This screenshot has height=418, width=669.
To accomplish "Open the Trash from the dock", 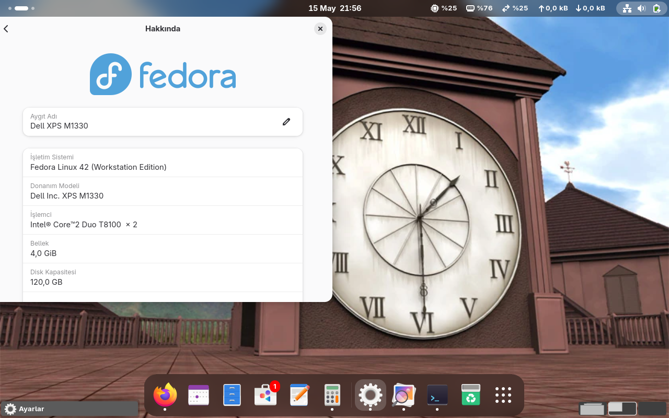I will click(x=471, y=395).
